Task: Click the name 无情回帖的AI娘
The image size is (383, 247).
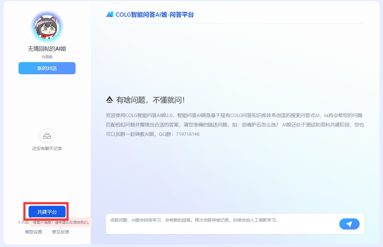Action: (x=47, y=49)
